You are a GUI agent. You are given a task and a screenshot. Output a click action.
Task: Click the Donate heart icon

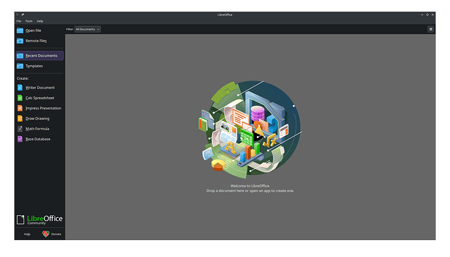click(x=46, y=234)
